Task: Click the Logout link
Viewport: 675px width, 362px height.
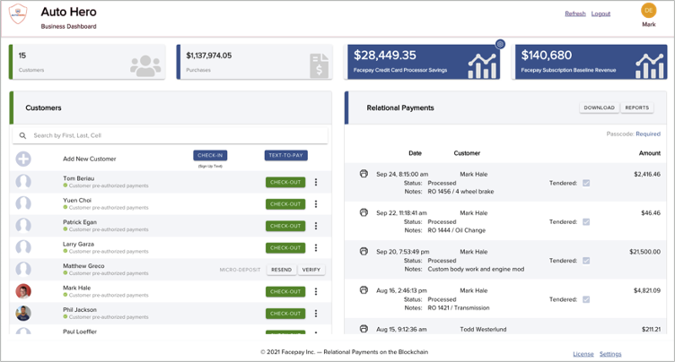Action: tap(600, 13)
